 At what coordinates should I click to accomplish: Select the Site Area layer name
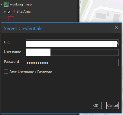click(24, 12)
